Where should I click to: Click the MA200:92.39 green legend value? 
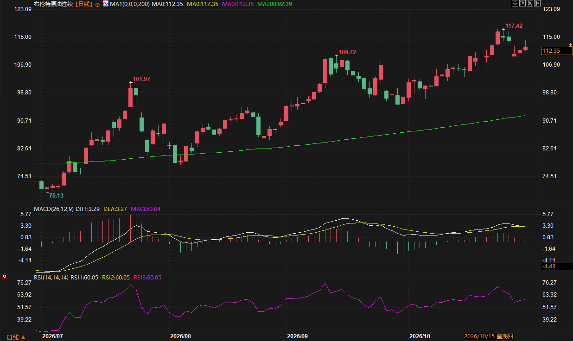click(274, 4)
